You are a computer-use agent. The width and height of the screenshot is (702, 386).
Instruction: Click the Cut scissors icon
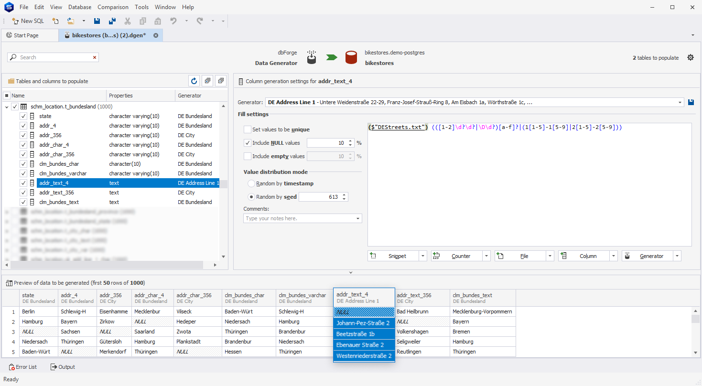(128, 21)
